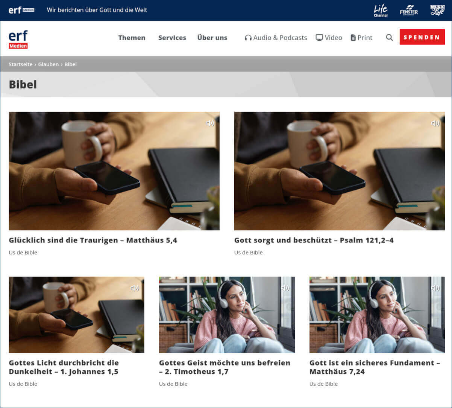The height and width of the screenshot is (408, 452).
Task: Select the erf Medien logo in the header
Action: click(18, 39)
